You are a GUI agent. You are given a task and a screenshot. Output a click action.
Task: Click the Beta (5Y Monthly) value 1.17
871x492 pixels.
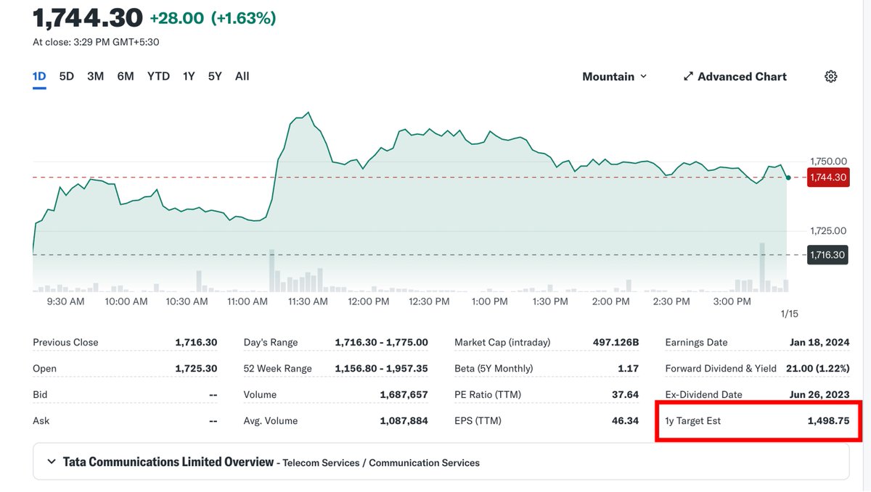click(x=628, y=368)
